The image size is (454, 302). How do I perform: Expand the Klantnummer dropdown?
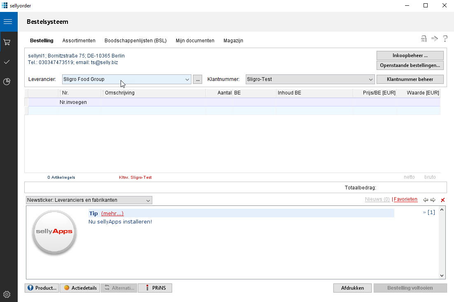click(x=370, y=79)
